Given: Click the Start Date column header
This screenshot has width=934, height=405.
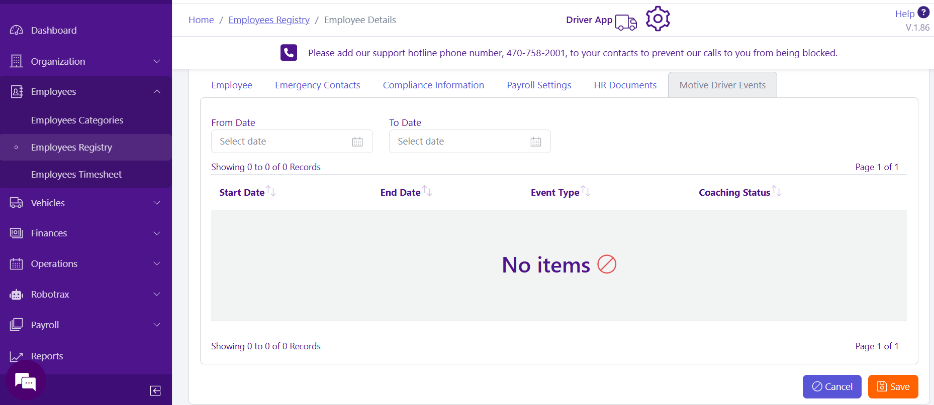Looking at the screenshot, I should pos(242,193).
